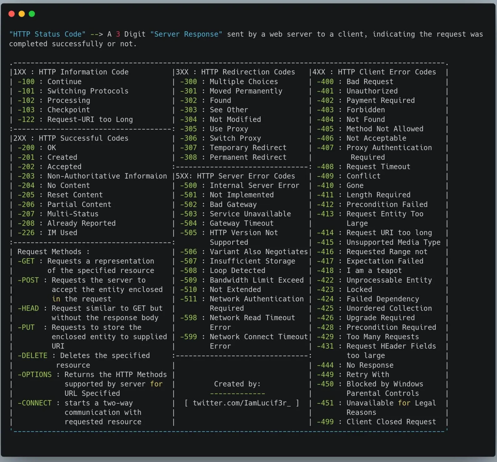Select the -508 : Loop Detected line
The width and height of the screenshot is (497, 462).
tap(223, 271)
